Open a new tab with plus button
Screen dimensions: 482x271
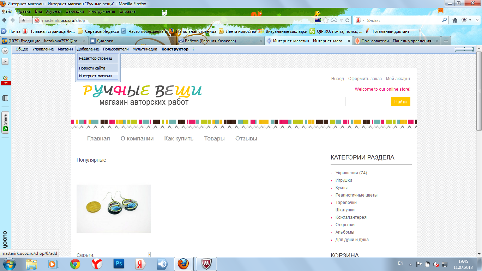pyautogui.click(x=446, y=41)
